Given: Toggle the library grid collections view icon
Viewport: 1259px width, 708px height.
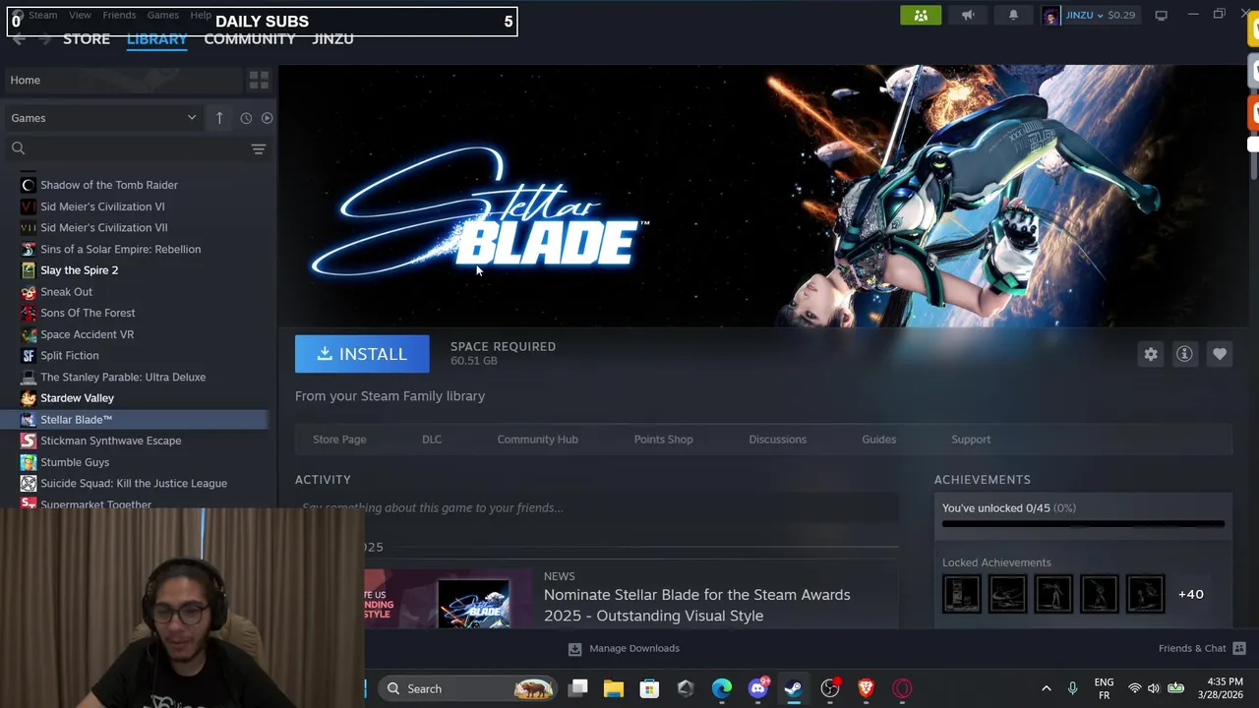Looking at the screenshot, I should coord(259,80).
